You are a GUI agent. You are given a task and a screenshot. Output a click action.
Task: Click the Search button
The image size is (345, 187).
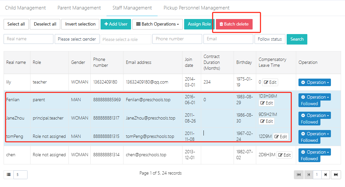click(297, 39)
